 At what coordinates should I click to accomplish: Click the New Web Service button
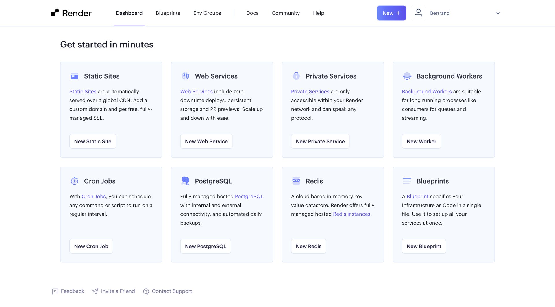pos(206,141)
